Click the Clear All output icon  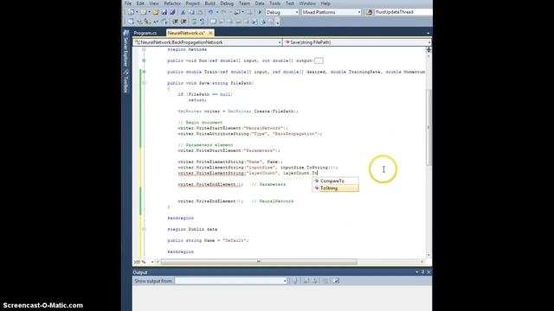pyautogui.click(x=325, y=281)
